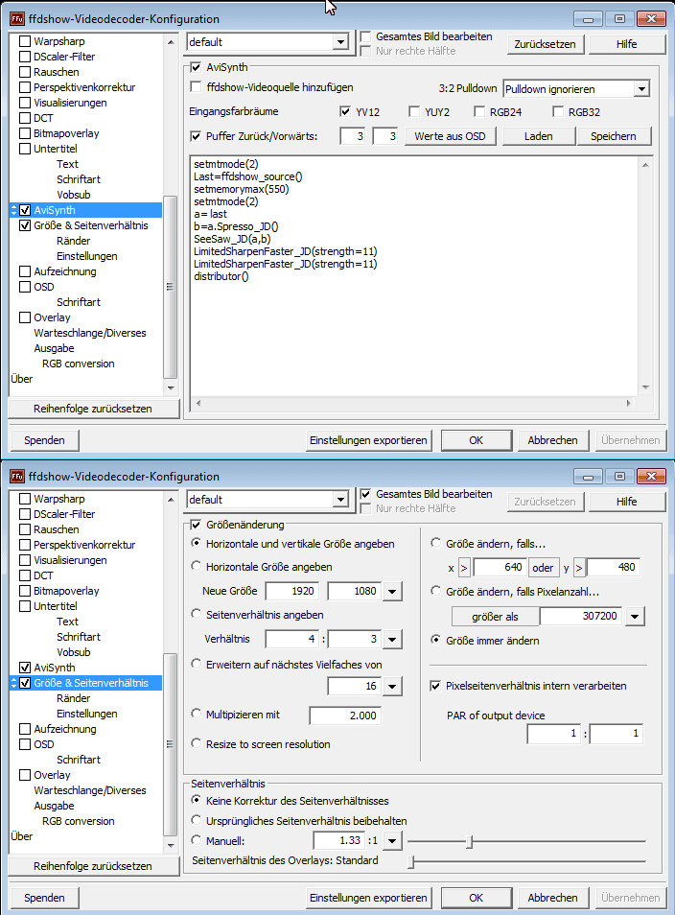Open Einstellungen page in lower window tree
Screen dimensions: 675x915
click(x=87, y=714)
